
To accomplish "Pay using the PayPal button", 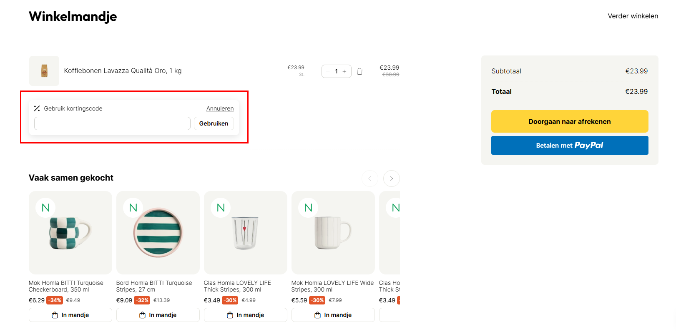I will click(x=569, y=145).
